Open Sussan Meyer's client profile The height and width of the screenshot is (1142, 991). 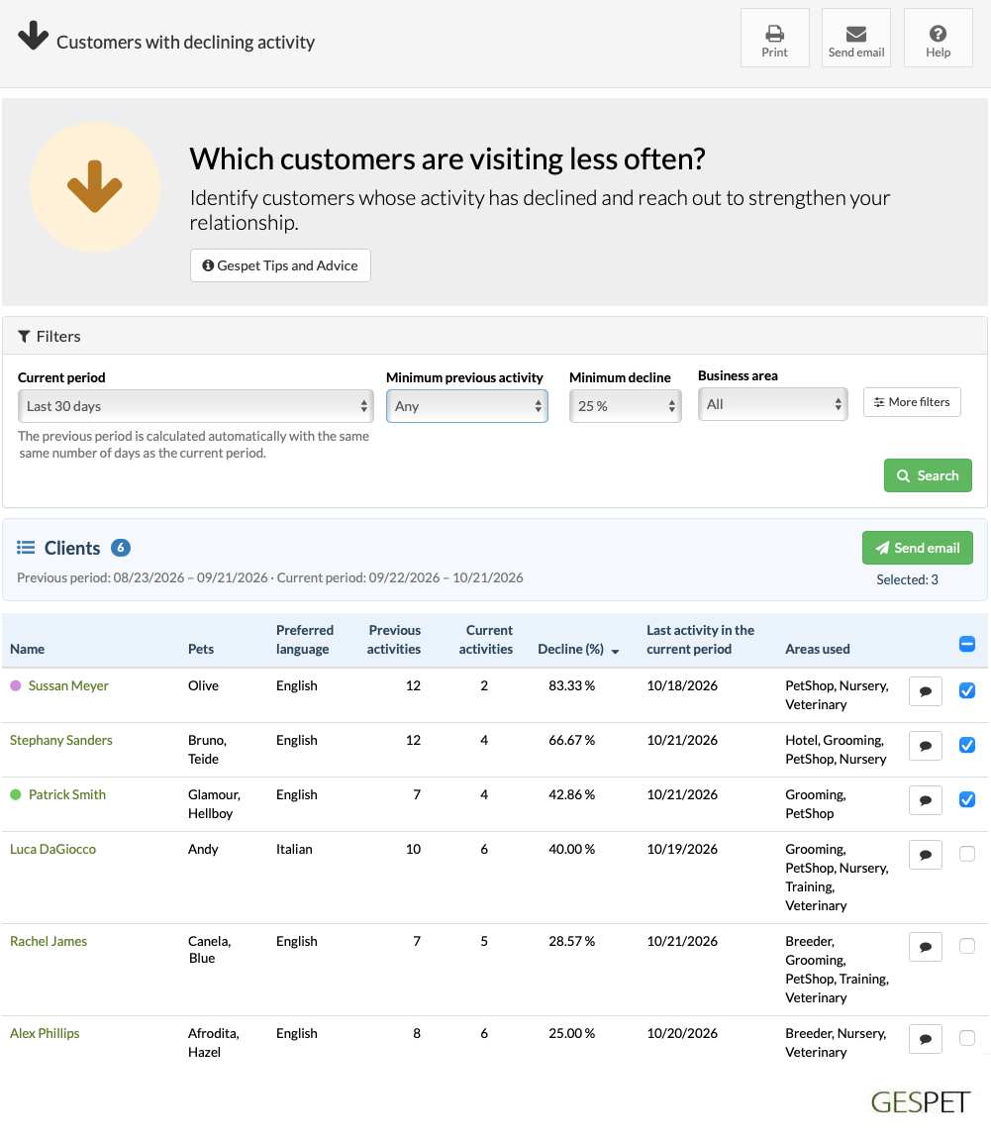[x=68, y=686]
